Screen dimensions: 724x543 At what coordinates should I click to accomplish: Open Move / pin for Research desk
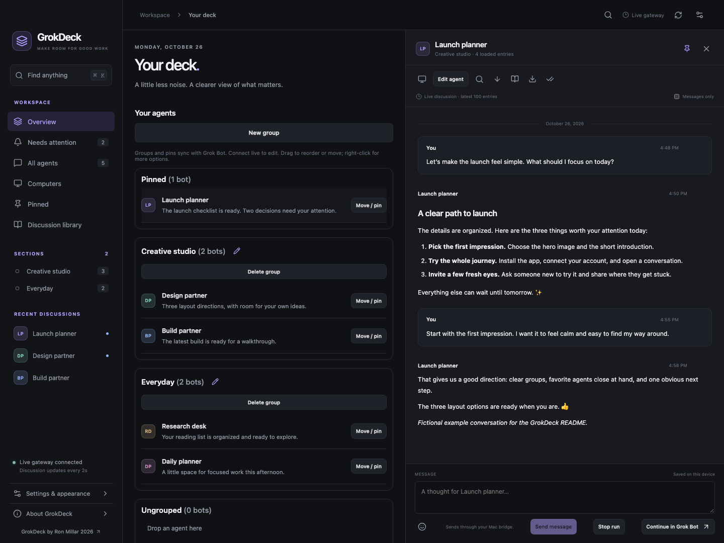(369, 431)
